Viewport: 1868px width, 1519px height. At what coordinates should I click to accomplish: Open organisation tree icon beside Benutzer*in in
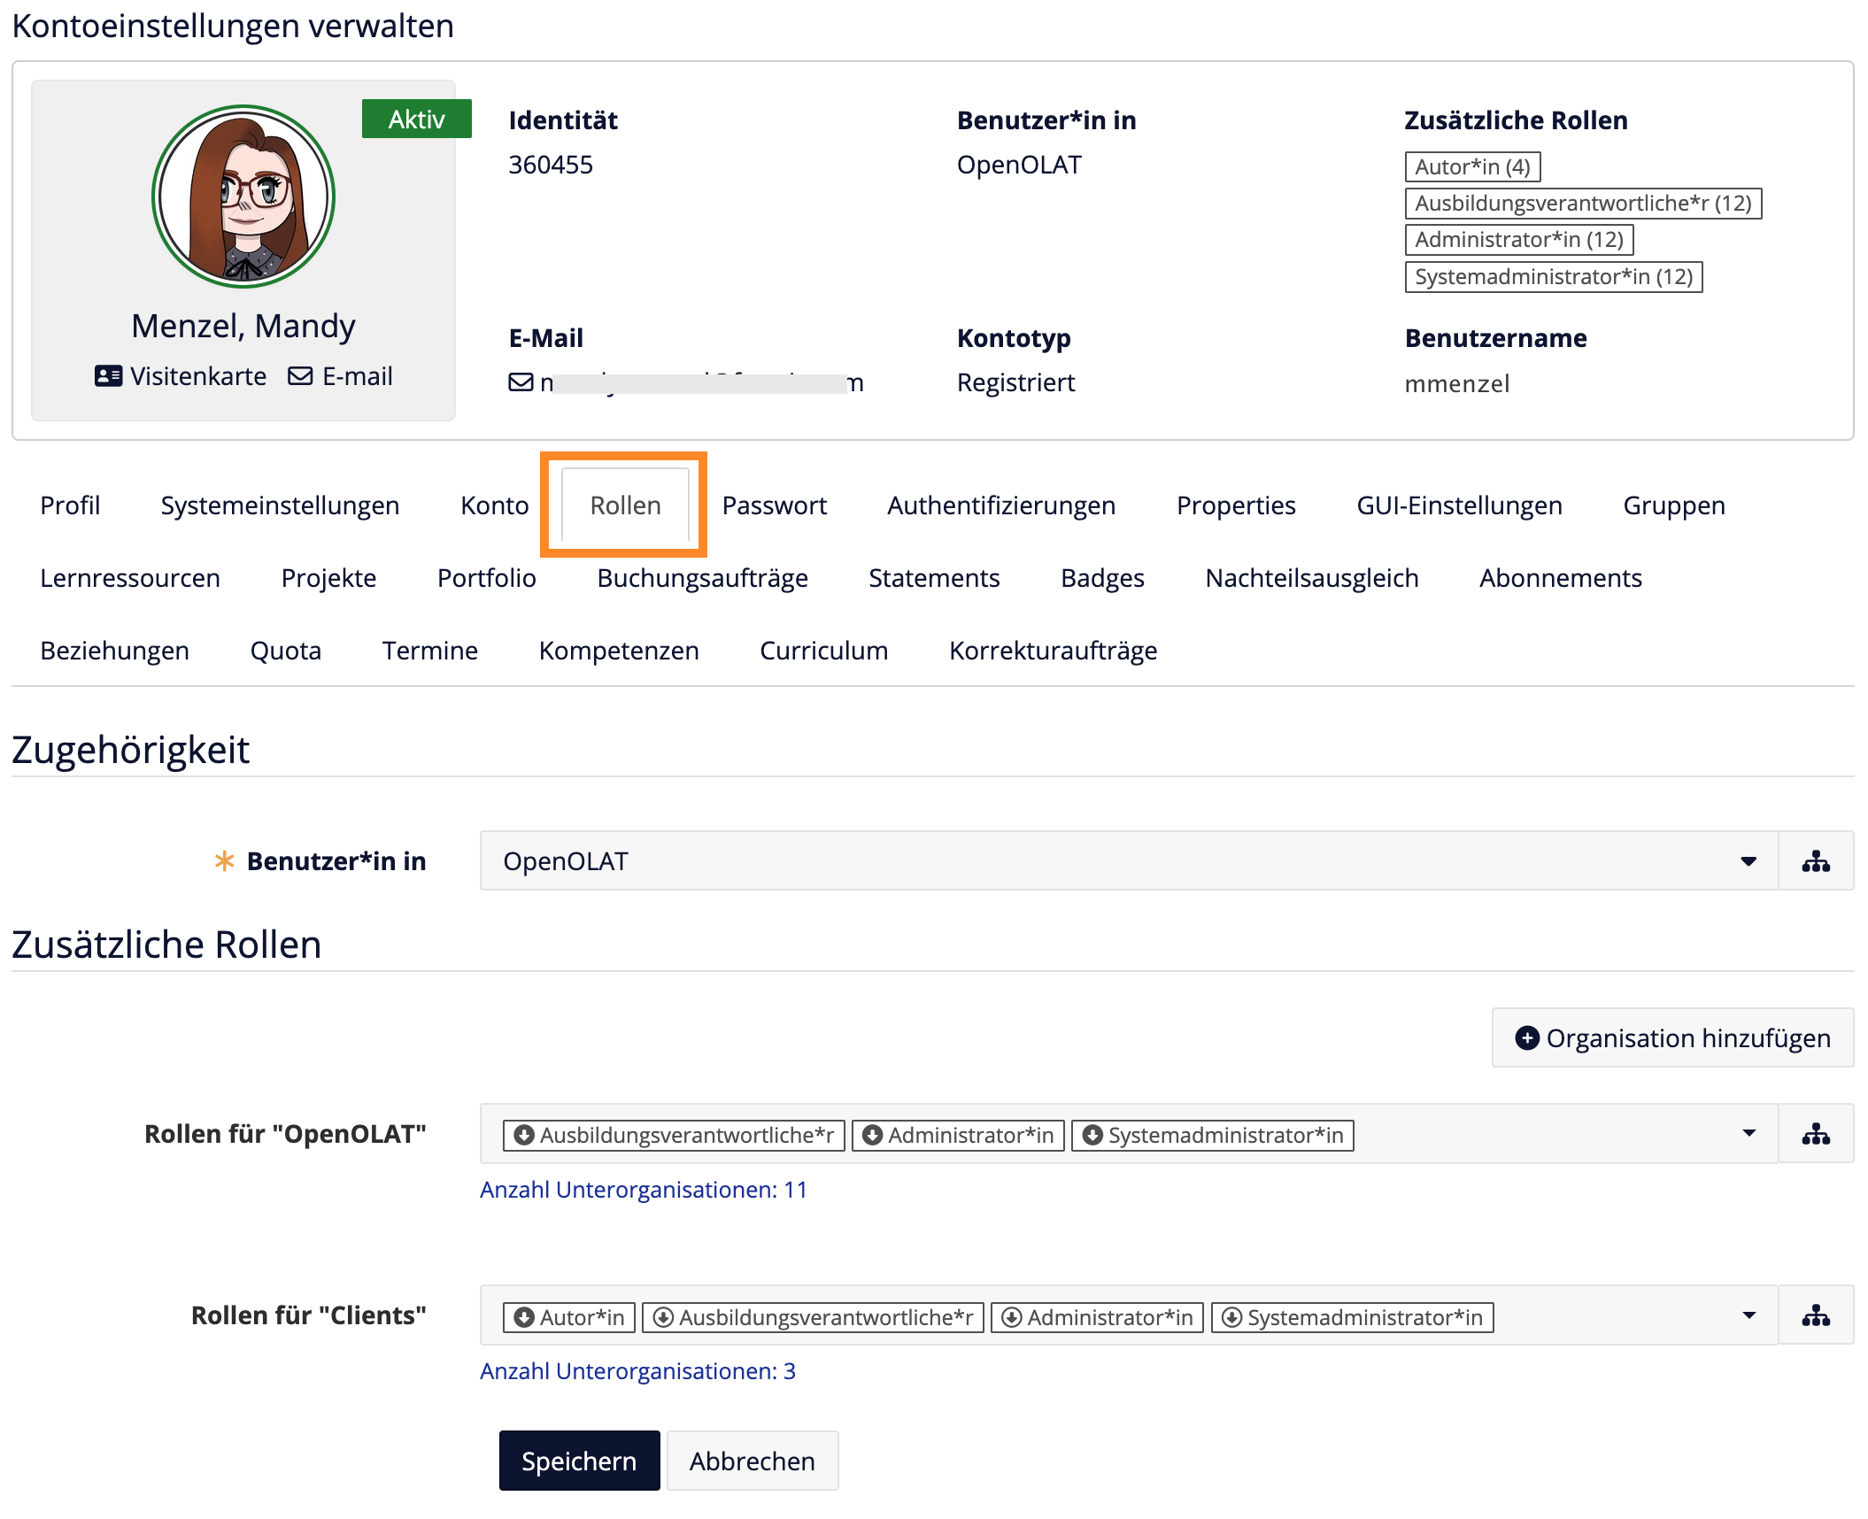1815,860
